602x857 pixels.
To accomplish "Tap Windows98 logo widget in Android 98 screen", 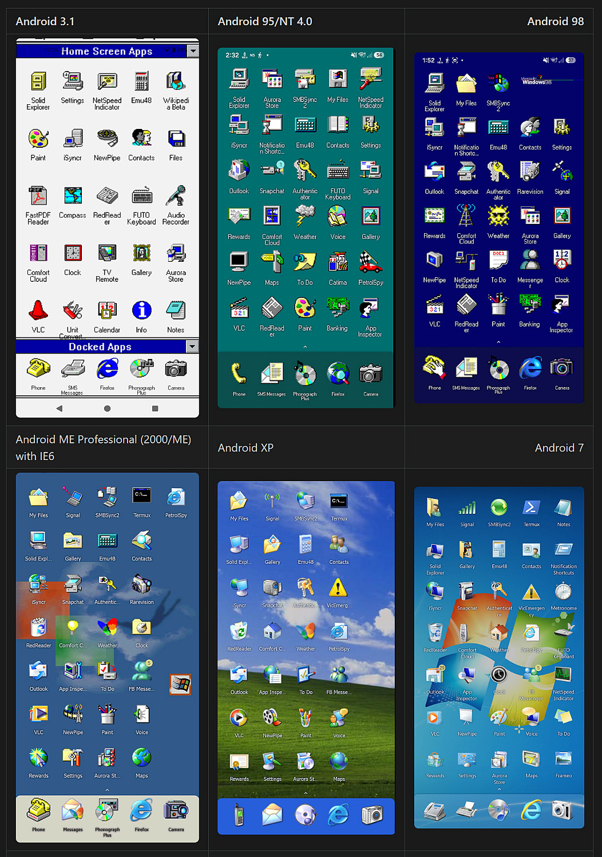I will click(537, 81).
